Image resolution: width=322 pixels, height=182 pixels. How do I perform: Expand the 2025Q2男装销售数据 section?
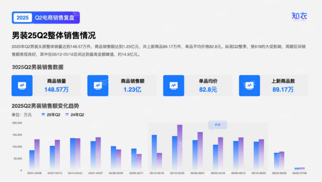[38, 67]
